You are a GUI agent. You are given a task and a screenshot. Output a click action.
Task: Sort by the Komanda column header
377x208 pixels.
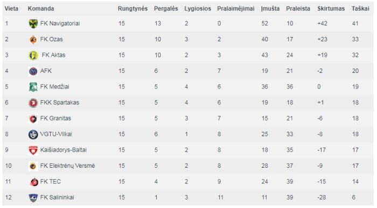(x=41, y=9)
